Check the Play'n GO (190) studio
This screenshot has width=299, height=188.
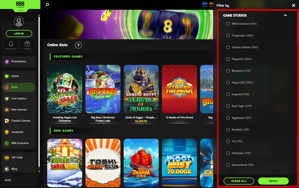pyautogui.click(x=228, y=83)
